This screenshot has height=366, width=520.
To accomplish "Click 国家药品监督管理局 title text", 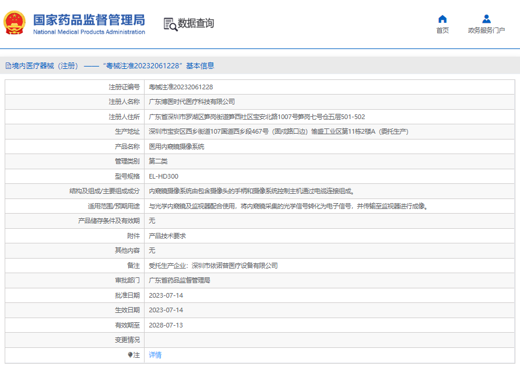I will point(89,20).
